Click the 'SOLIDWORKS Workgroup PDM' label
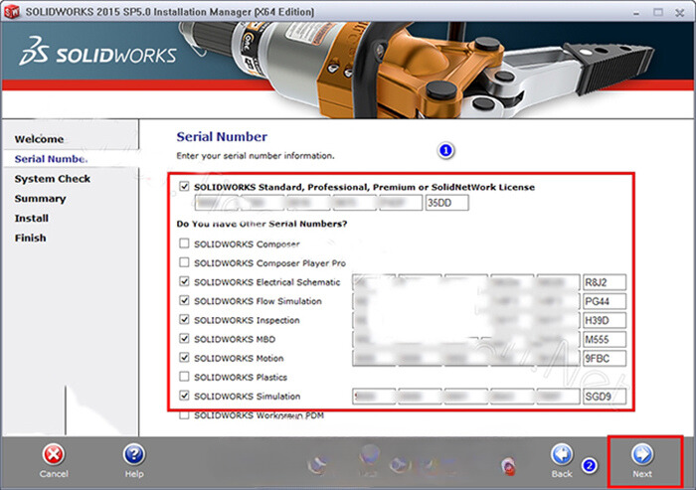This screenshot has height=490, width=696. tap(260, 415)
